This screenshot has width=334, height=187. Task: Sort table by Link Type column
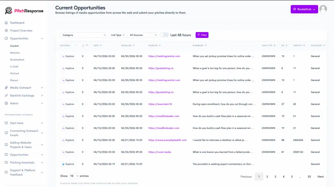click(268, 45)
